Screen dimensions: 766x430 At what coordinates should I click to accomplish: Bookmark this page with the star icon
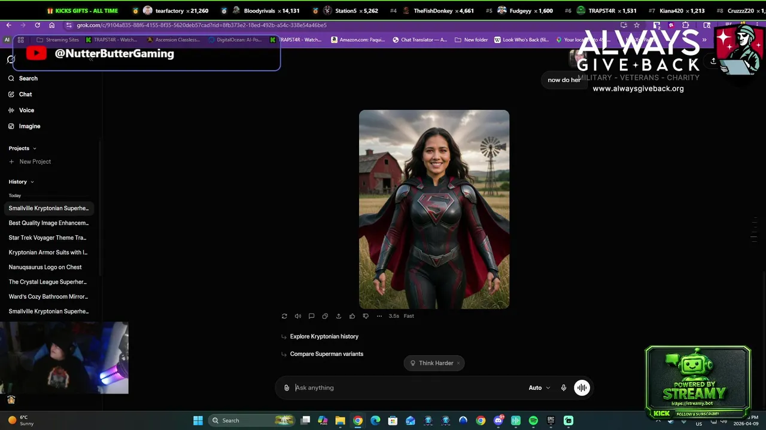pos(637,25)
